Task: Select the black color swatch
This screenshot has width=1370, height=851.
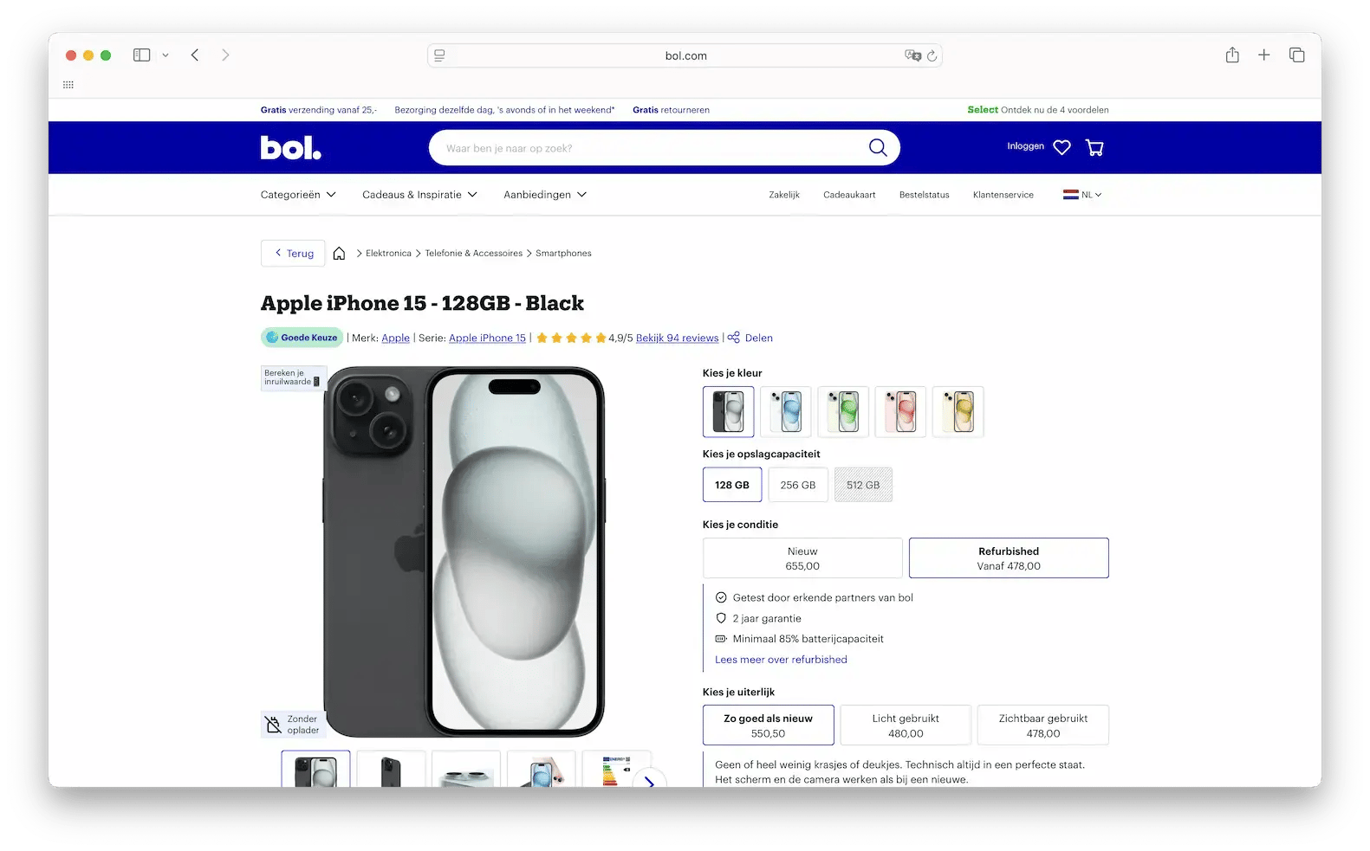Action: (728, 411)
